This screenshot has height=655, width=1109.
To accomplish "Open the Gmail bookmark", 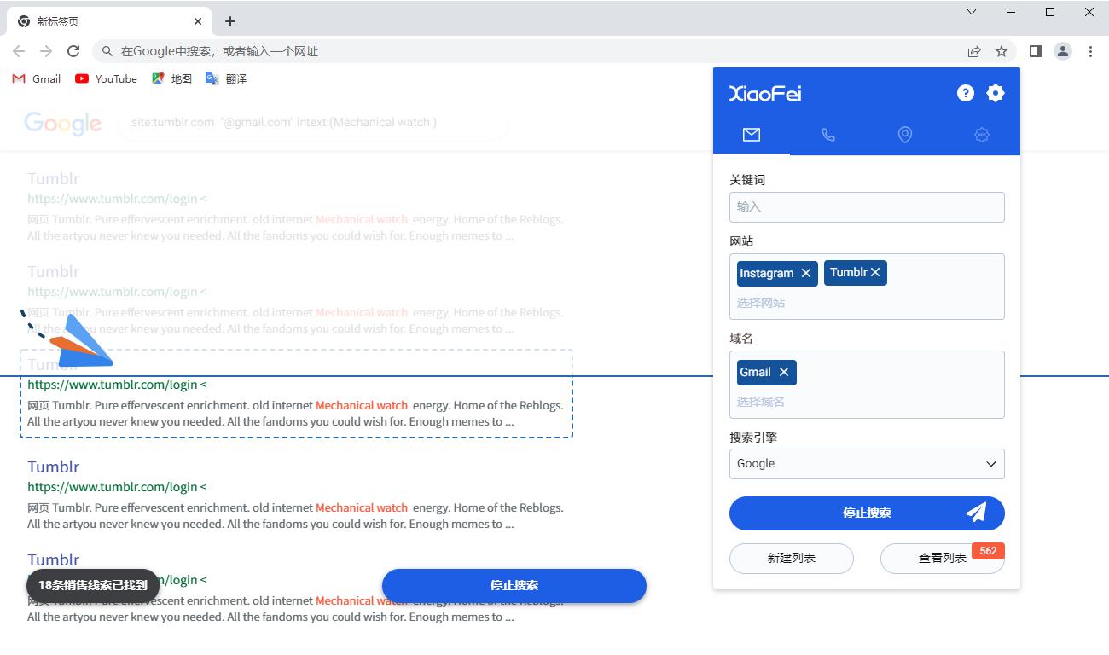I will click(x=36, y=78).
